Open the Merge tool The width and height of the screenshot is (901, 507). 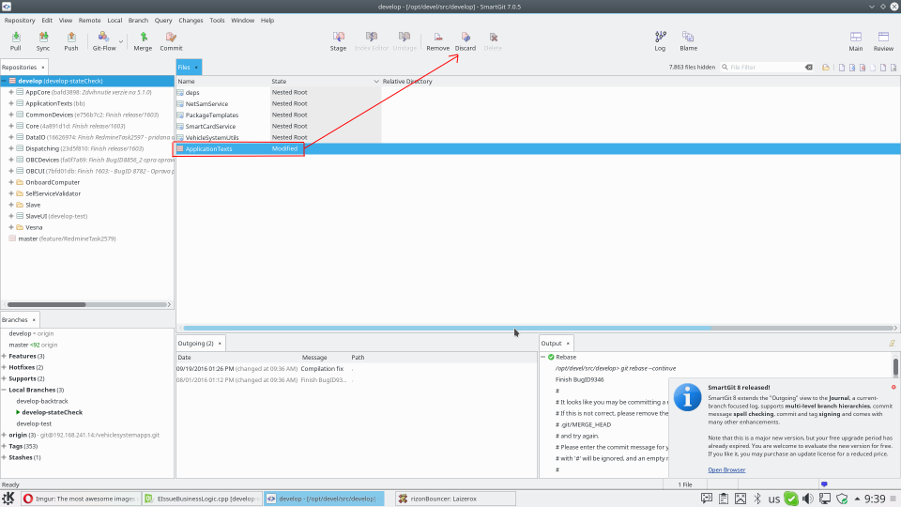[143, 40]
